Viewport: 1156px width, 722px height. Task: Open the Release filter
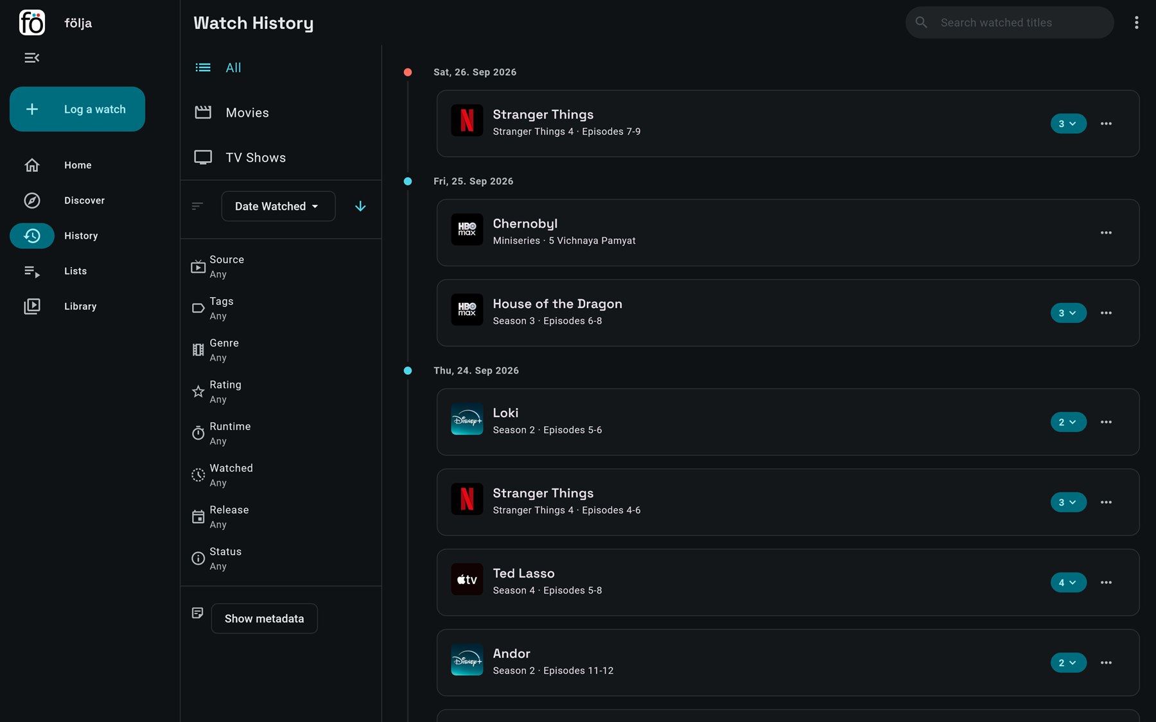pyautogui.click(x=281, y=517)
